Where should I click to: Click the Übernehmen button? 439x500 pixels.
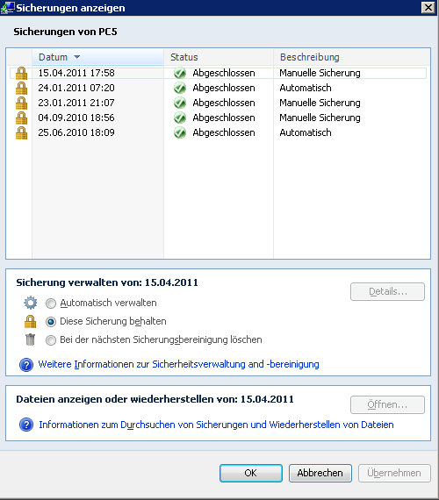click(394, 473)
